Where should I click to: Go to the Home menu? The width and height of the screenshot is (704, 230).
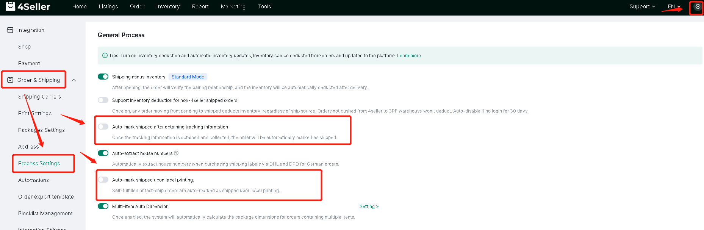click(x=80, y=6)
